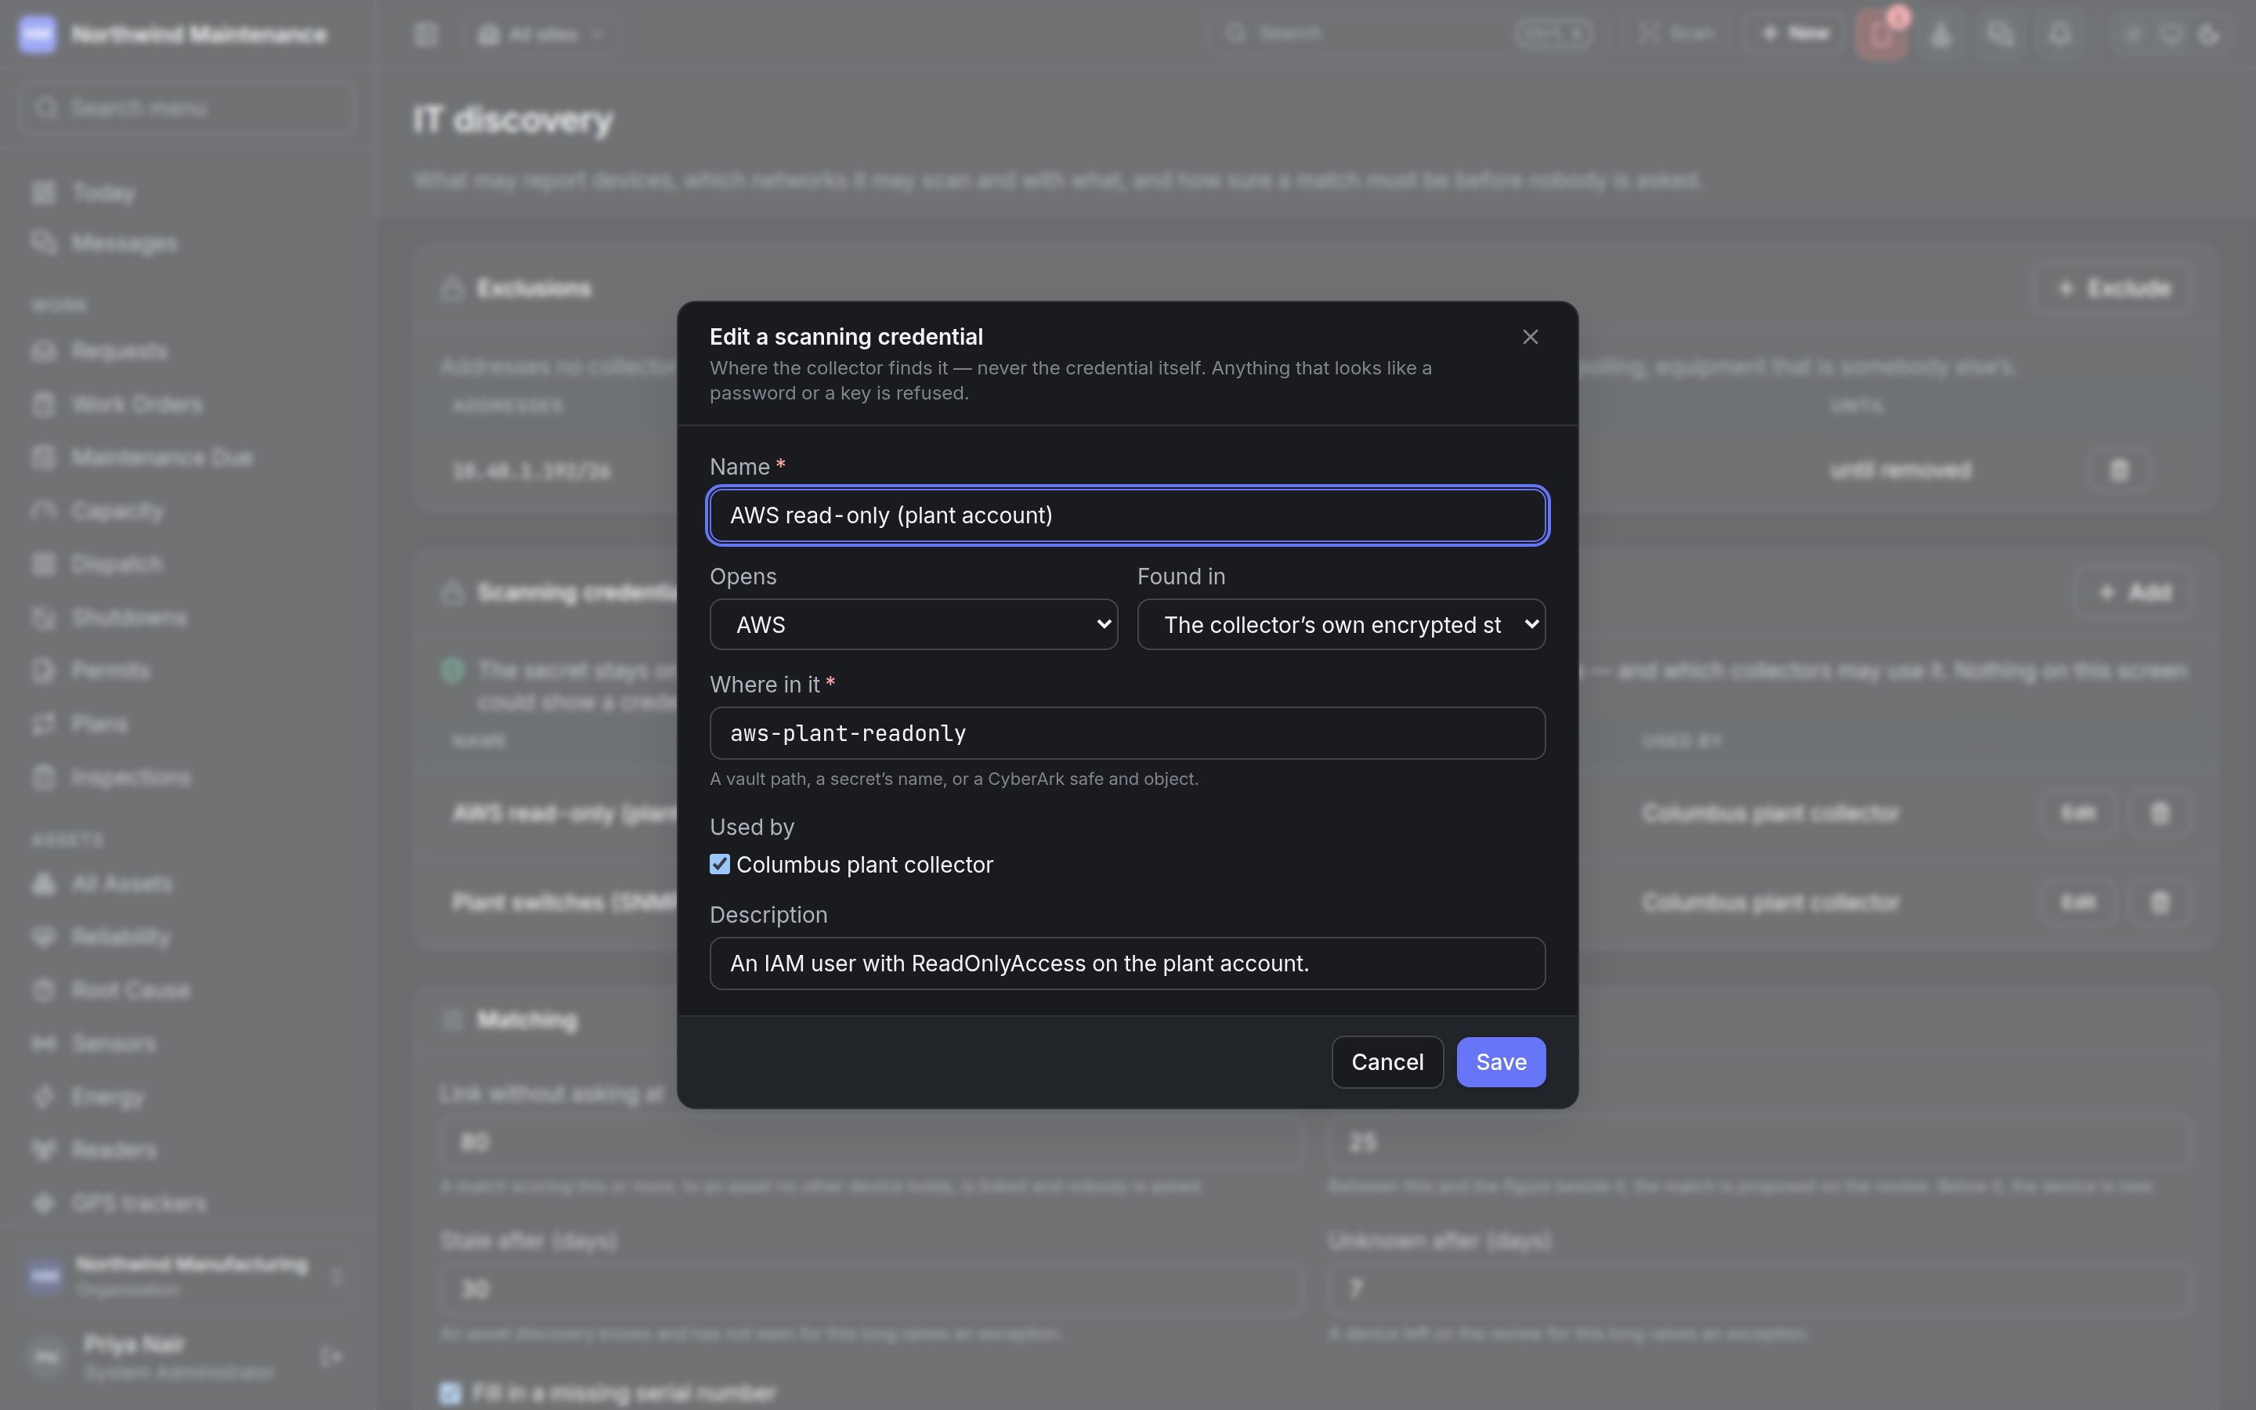Open the notifications bell icon
This screenshot has width=2256, height=1410.
2059,34
